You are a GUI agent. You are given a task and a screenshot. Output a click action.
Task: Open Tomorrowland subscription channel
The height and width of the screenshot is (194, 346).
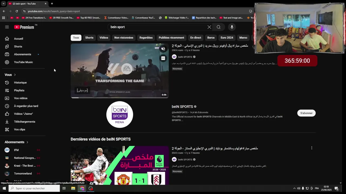[x=22, y=174]
